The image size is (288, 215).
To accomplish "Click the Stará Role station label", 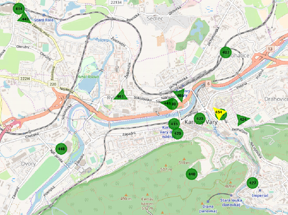I will coord(44,20).
